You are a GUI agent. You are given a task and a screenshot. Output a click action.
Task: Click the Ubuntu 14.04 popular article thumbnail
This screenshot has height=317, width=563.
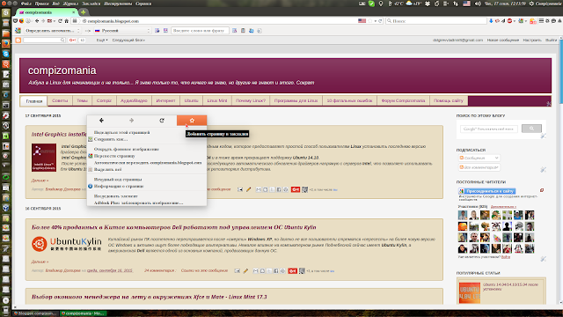coord(469,293)
